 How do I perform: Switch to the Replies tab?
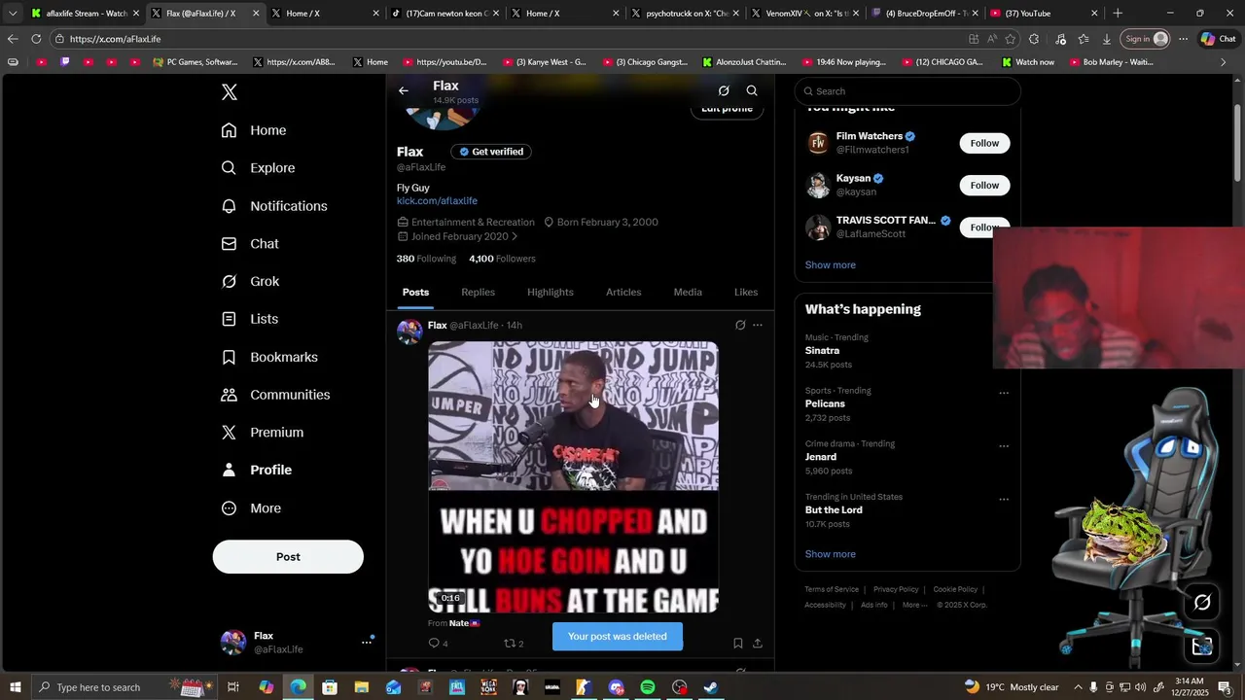point(478,293)
